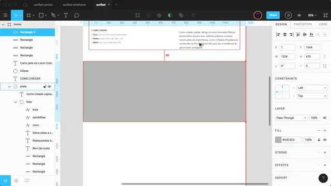Image resolution: width=331 pixels, height=186 pixels.
Task: Switch to the Prototype tab
Action: pos(303,24)
